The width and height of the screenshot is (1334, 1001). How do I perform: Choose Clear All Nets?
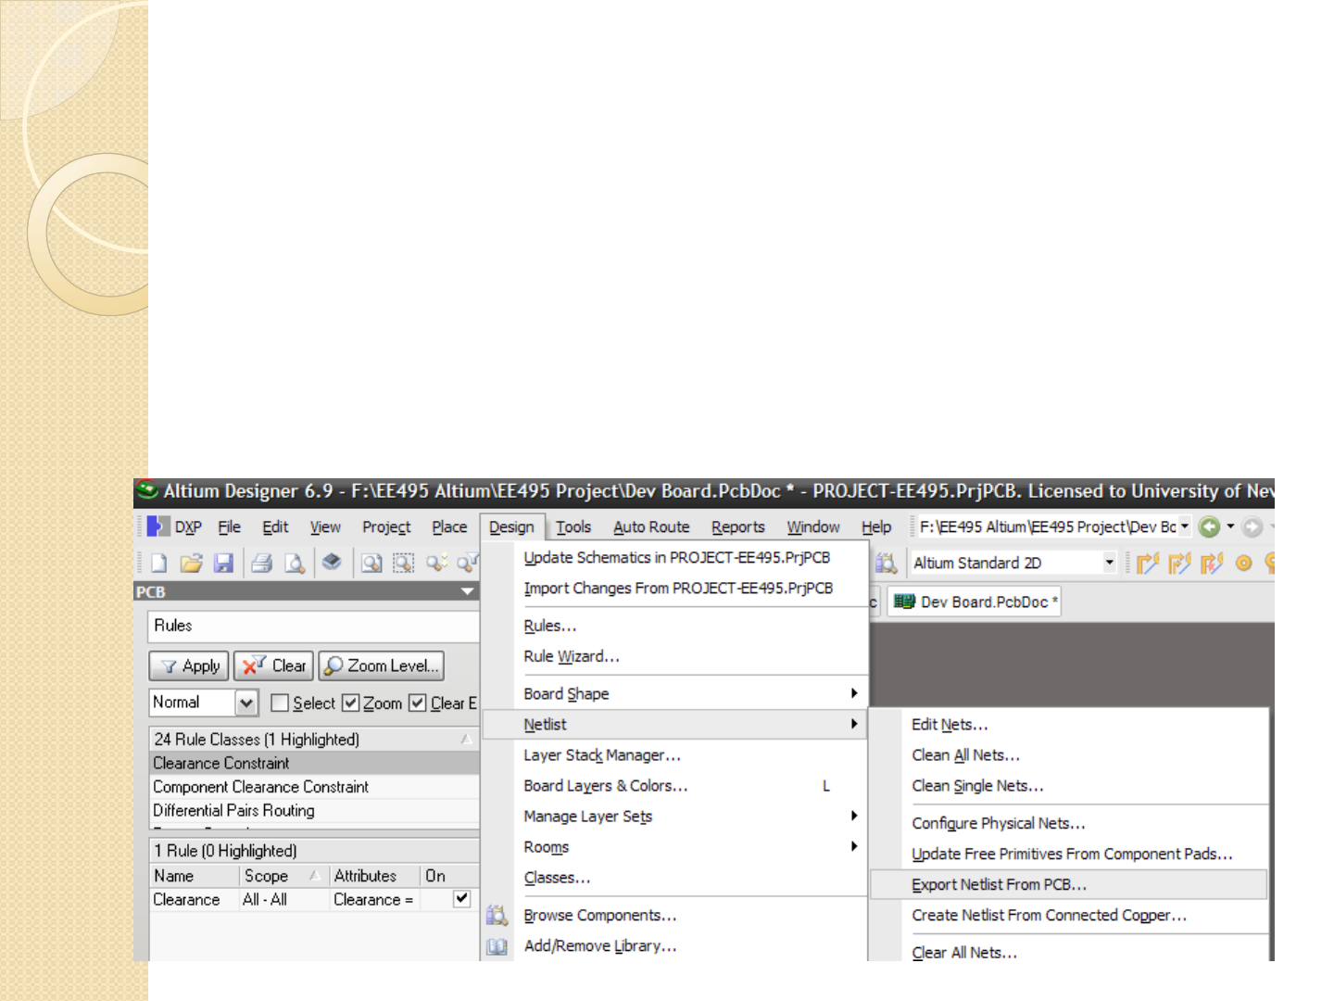pos(1069,952)
